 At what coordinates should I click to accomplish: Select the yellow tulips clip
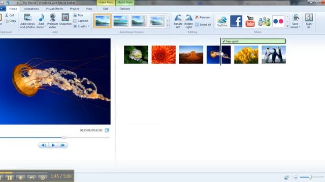coord(246,55)
